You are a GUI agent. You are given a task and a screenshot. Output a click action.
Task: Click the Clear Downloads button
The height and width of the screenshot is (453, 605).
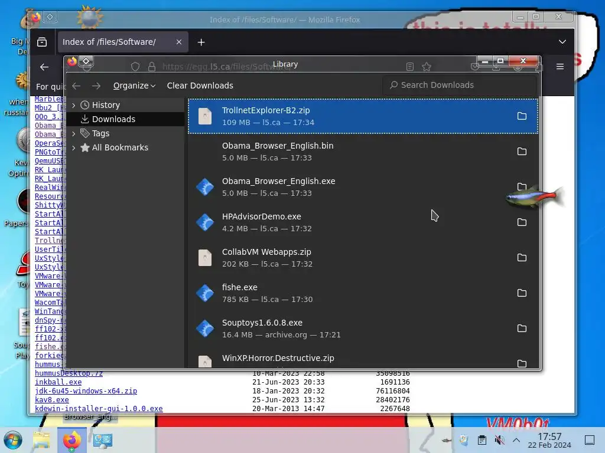200,86
